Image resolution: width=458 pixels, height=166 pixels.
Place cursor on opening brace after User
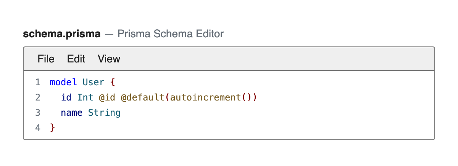click(112, 82)
